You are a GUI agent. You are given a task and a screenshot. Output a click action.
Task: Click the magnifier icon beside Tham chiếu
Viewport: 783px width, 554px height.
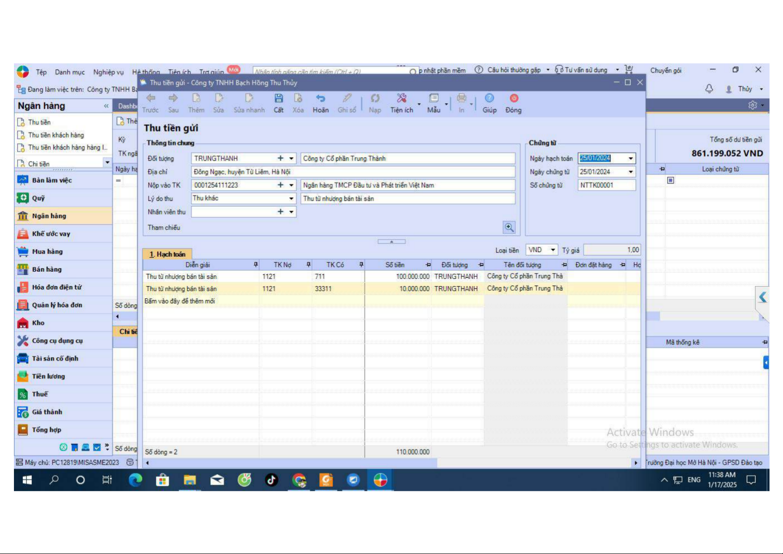pyautogui.click(x=509, y=227)
